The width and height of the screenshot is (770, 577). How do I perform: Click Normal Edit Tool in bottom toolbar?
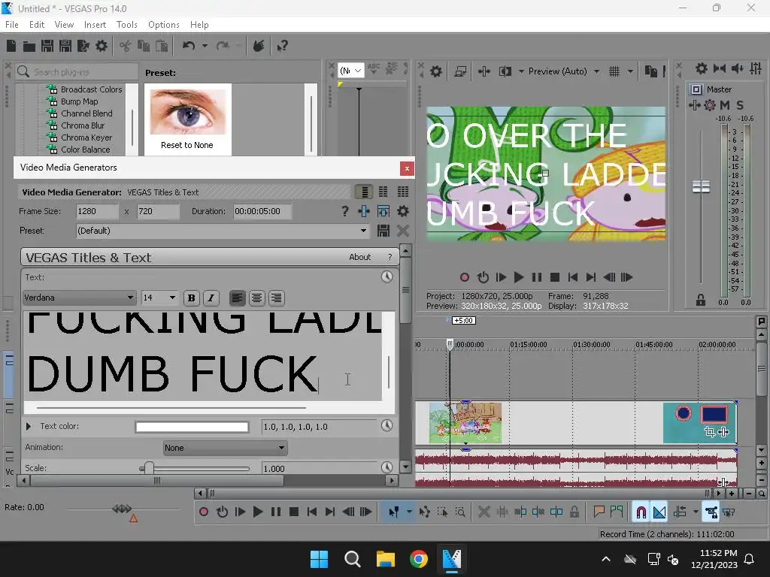pyautogui.click(x=394, y=512)
